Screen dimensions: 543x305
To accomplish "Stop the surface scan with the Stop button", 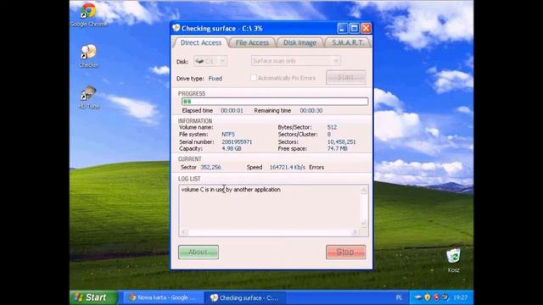I will (345, 252).
